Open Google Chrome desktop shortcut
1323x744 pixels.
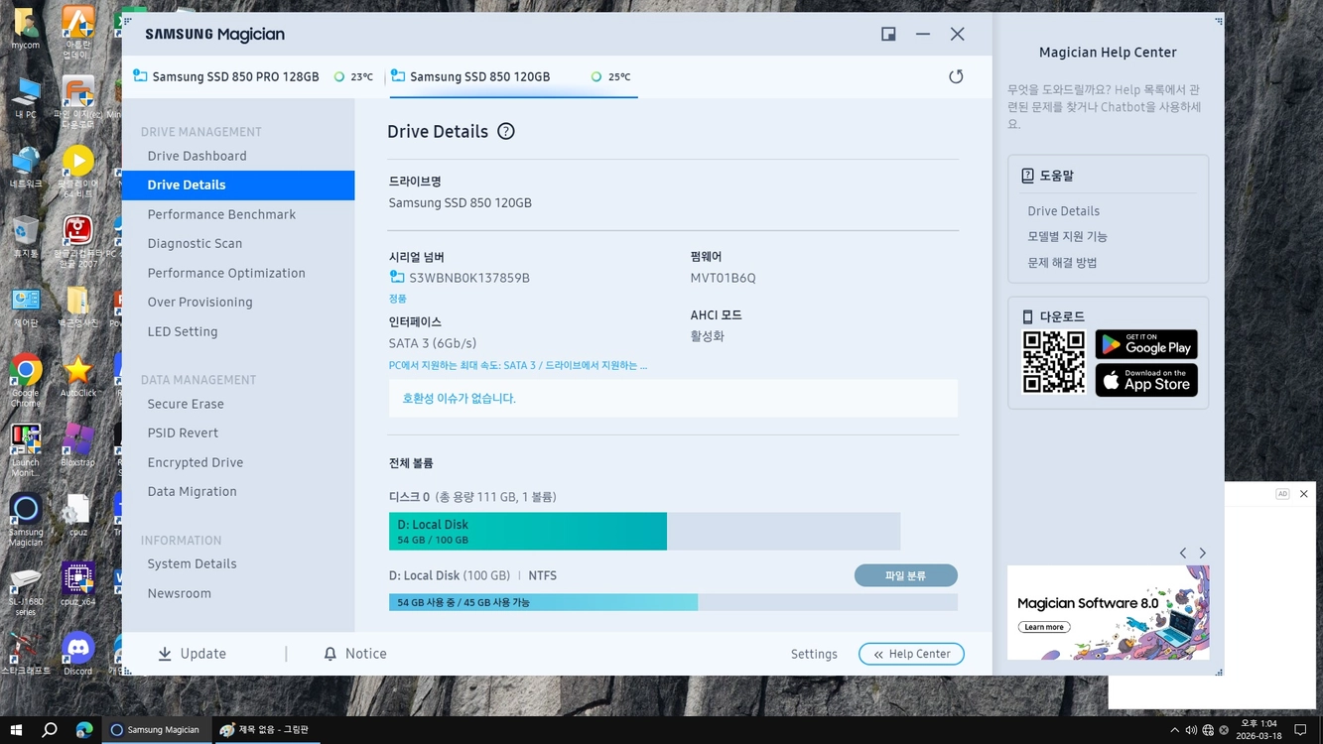pyautogui.click(x=26, y=380)
